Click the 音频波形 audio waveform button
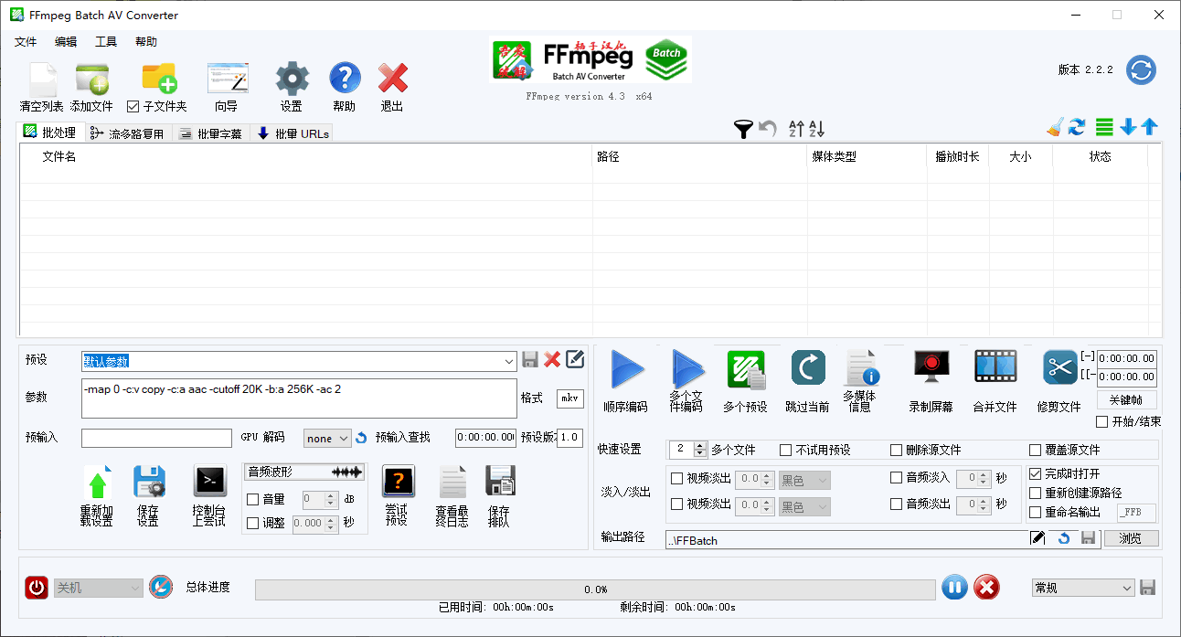Viewport: 1181px width, 637px height. [x=305, y=472]
